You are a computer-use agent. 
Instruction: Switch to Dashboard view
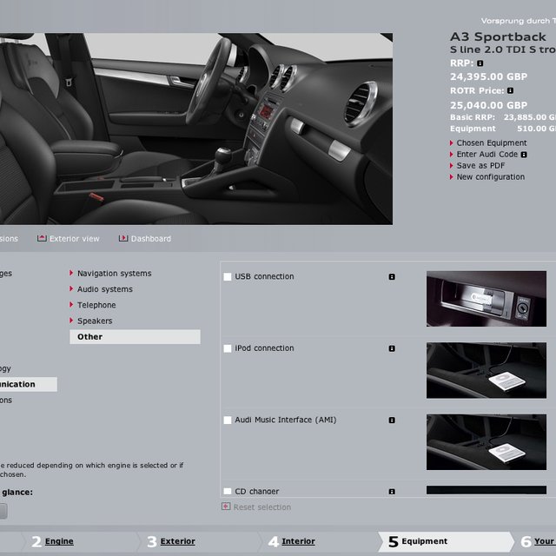[151, 239]
